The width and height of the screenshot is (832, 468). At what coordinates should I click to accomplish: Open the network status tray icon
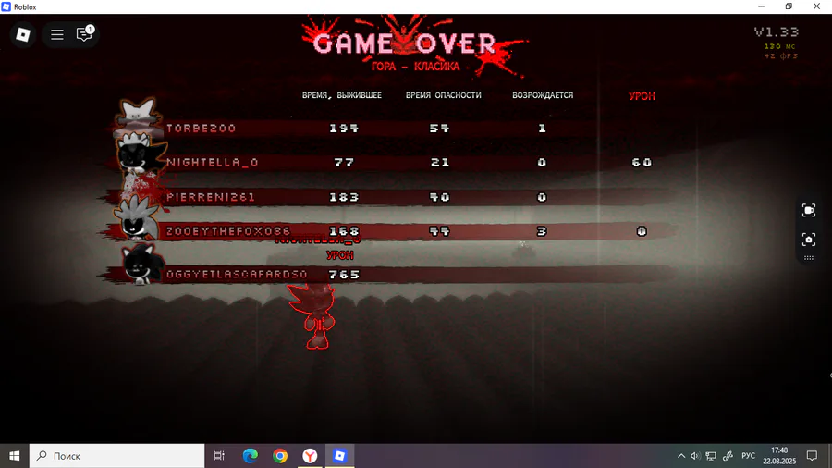tap(711, 456)
